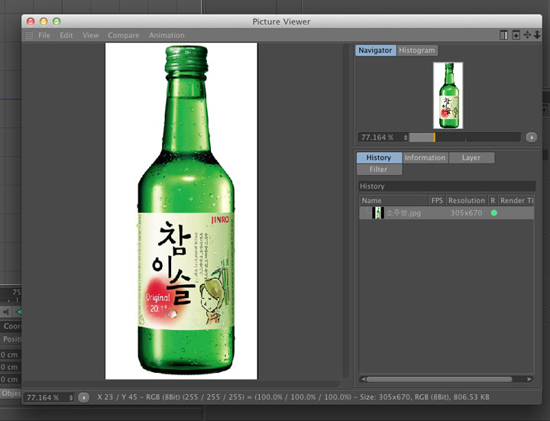
Task: Click the Navigator zoom slider bar
Action: [x=464, y=138]
